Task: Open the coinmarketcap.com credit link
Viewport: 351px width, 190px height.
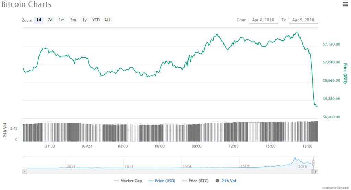Action: tap(336, 188)
